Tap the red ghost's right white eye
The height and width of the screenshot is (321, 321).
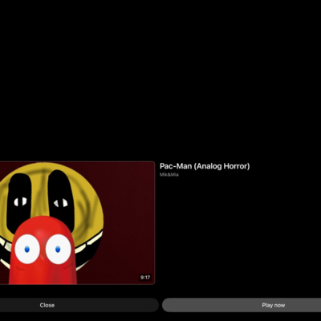[x=58, y=249]
